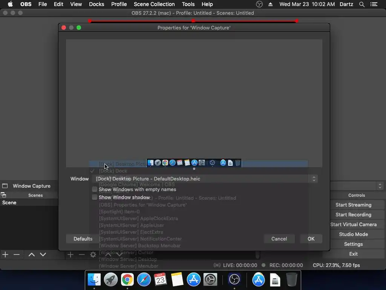Image resolution: width=386 pixels, height=290 pixels.
Task: Select the Scene item in Scenes list
Action: coord(29,202)
